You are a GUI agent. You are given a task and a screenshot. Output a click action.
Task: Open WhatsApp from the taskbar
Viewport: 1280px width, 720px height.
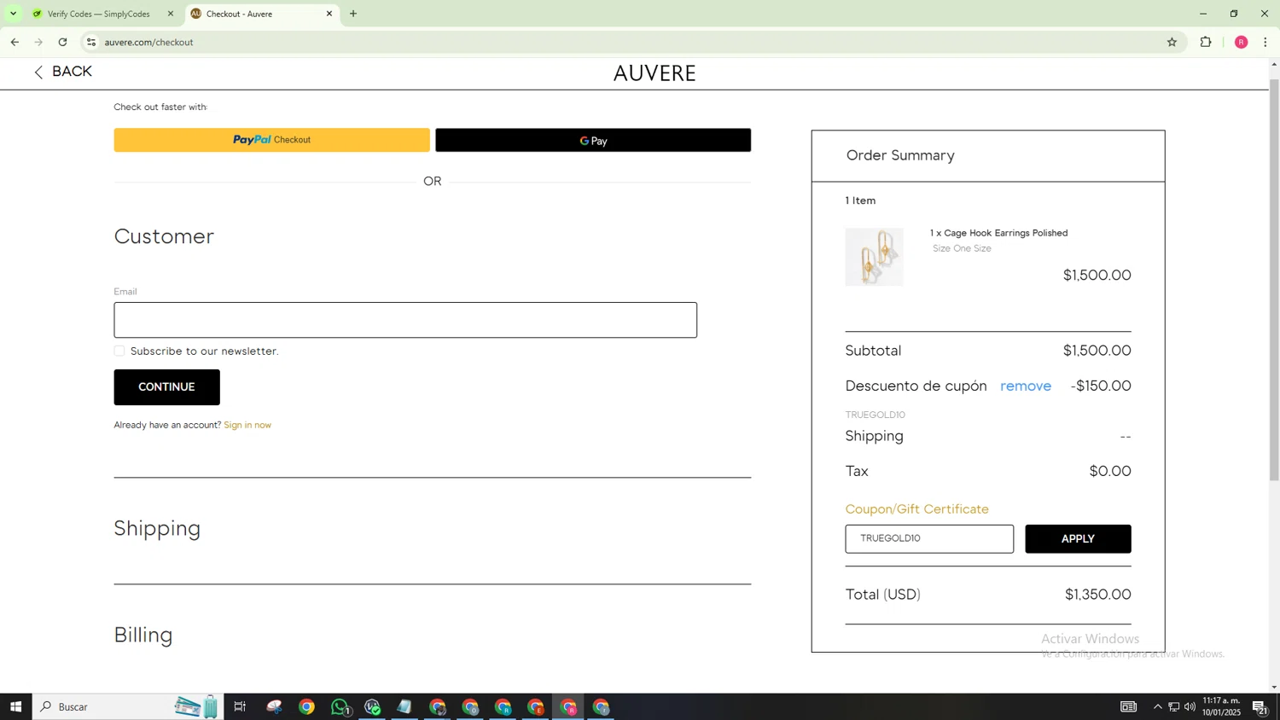coord(340,706)
